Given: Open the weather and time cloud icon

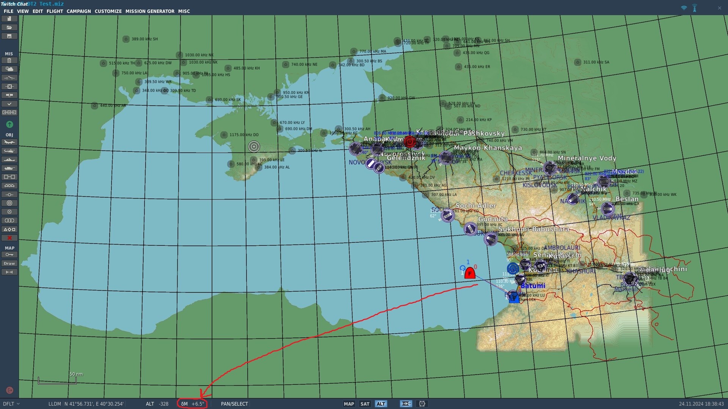Looking at the screenshot, I should (x=9, y=69).
